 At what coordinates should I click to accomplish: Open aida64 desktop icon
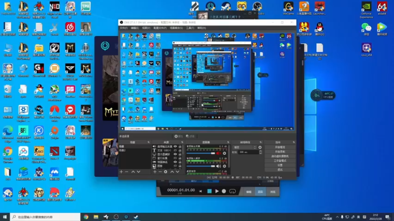point(382,8)
